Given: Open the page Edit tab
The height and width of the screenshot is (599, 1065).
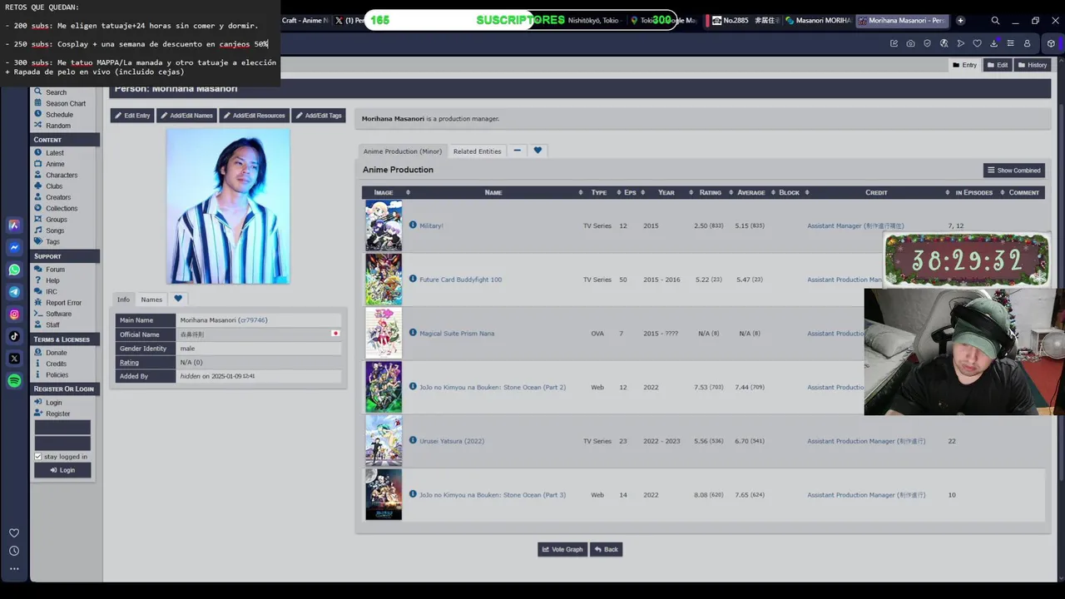Looking at the screenshot, I should tap(998, 65).
